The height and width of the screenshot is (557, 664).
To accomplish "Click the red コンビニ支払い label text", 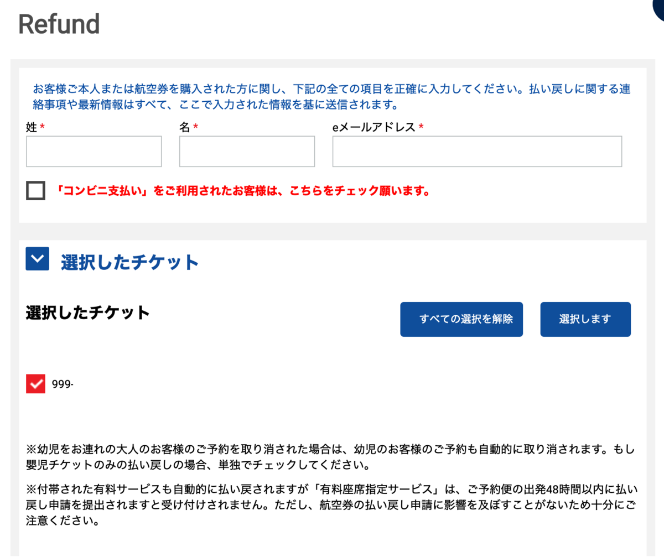I will click(243, 191).
